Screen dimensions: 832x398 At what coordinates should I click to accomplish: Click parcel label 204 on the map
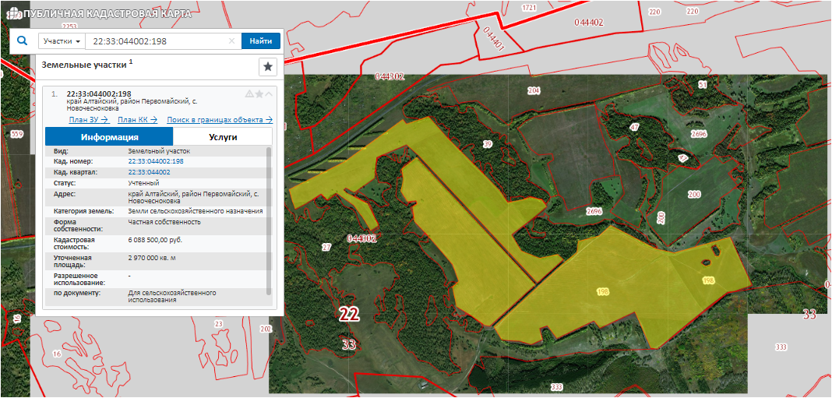pos(534,91)
